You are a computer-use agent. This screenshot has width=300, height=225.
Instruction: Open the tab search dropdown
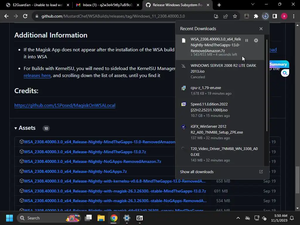tap(253, 4)
